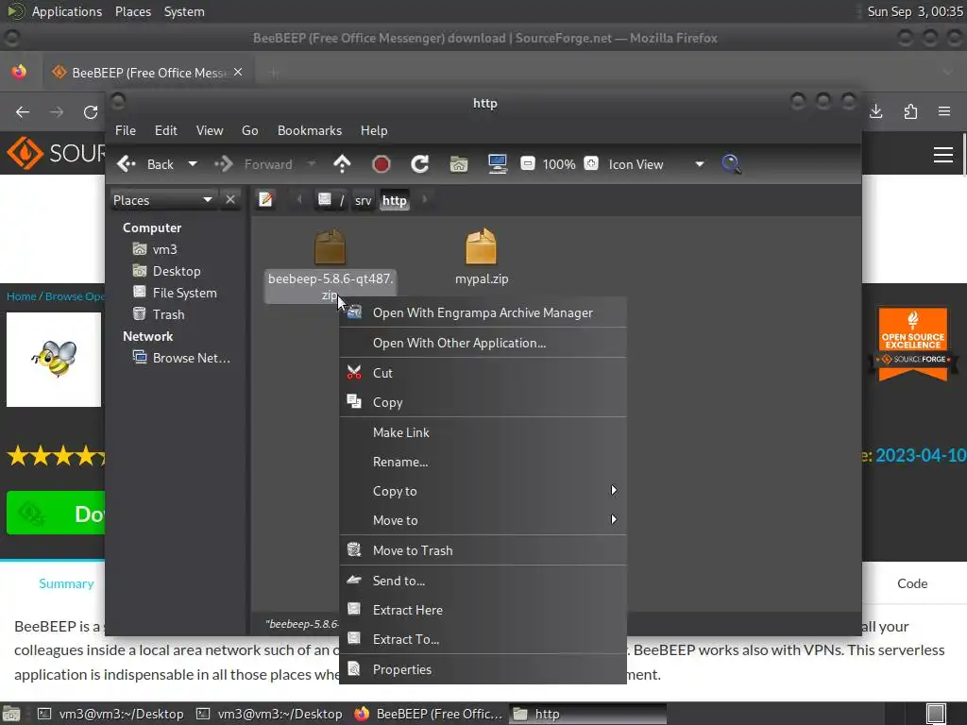Click the Home breadcrumb link on SourceForge
The width and height of the screenshot is (967, 725).
coord(21,296)
